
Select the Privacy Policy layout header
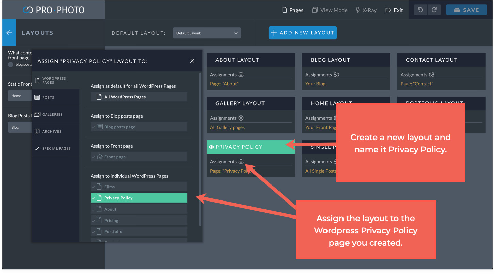[251, 147]
